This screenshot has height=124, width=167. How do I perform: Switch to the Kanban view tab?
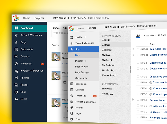[x=148, y=35]
